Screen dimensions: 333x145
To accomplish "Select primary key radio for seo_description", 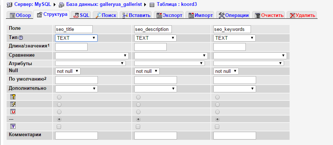I will [138, 97].
